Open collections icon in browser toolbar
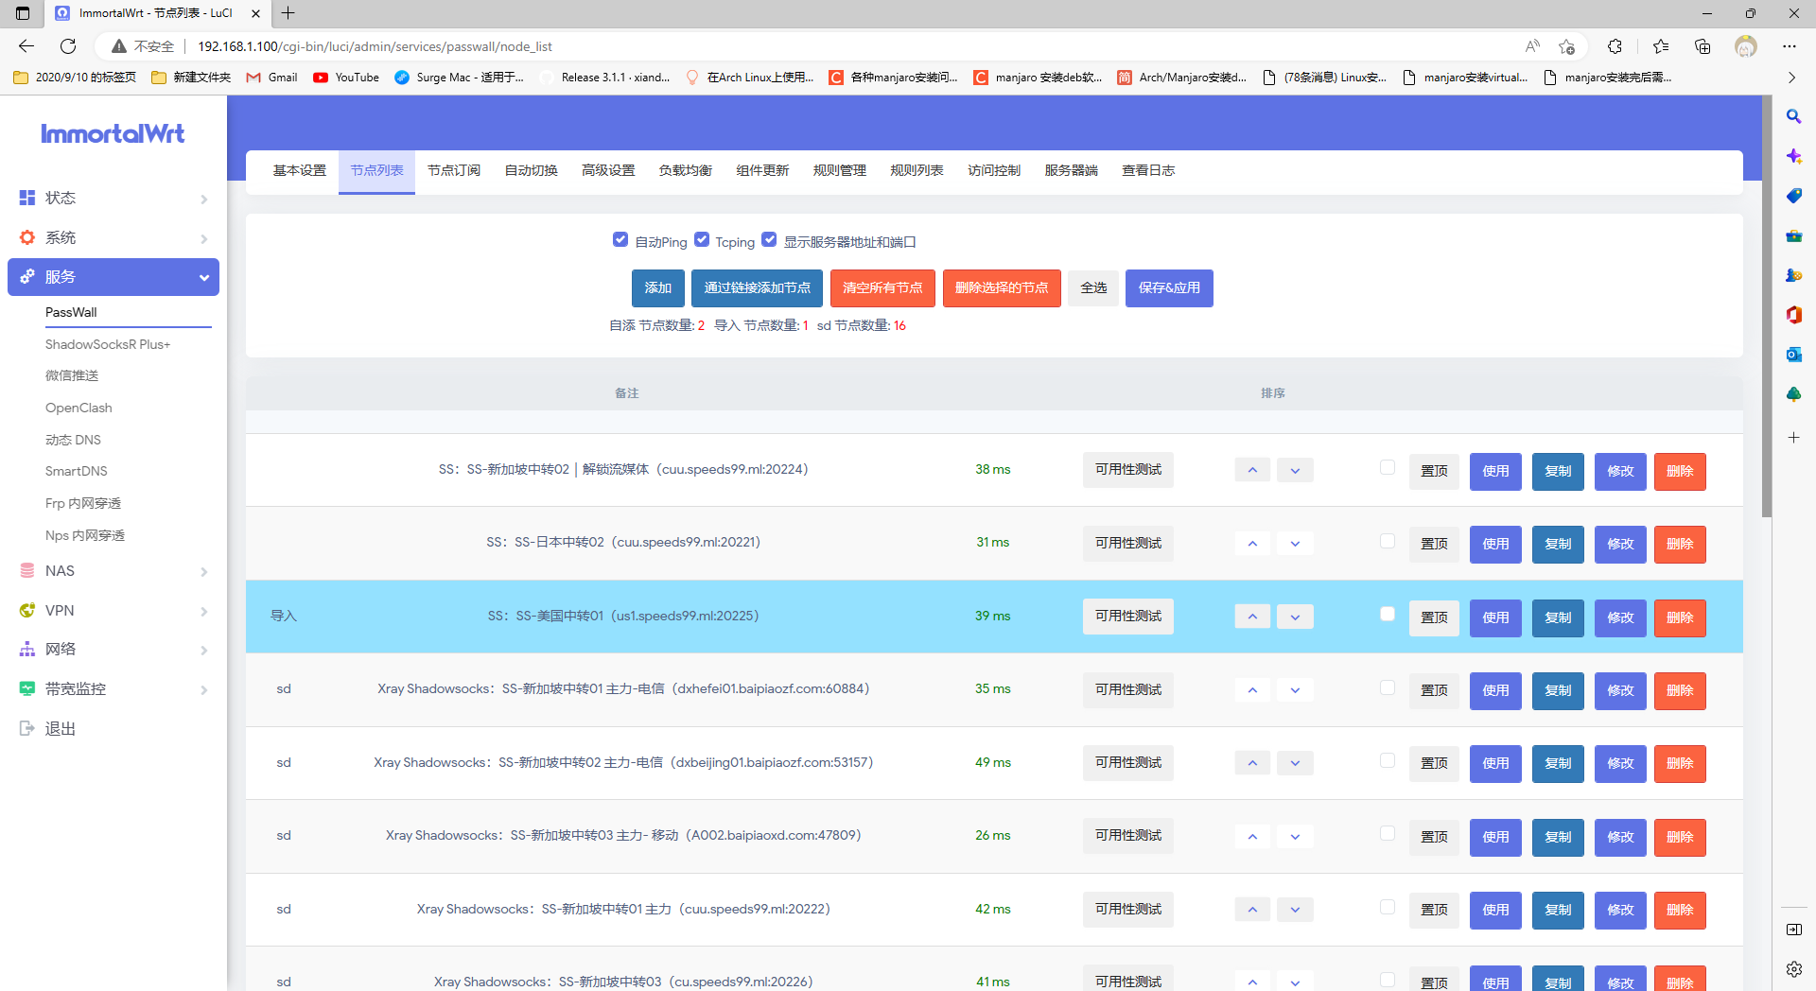This screenshot has height=991, width=1816. click(1702, 46)
